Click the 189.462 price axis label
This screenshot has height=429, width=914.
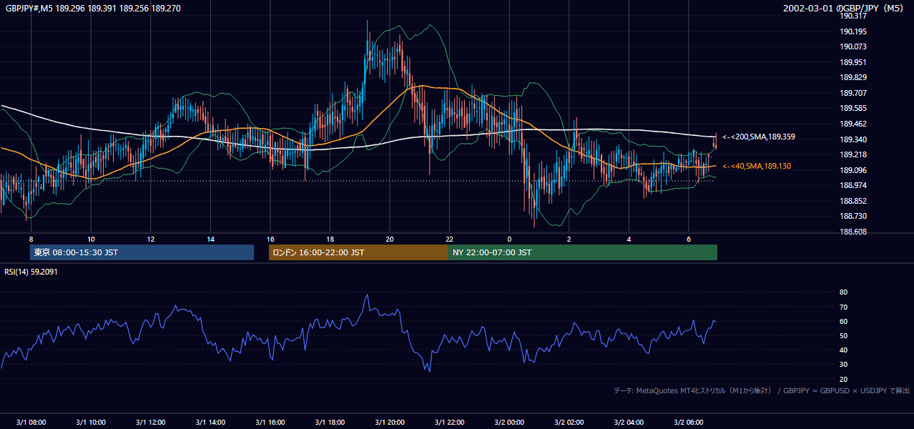coord(853,124)
